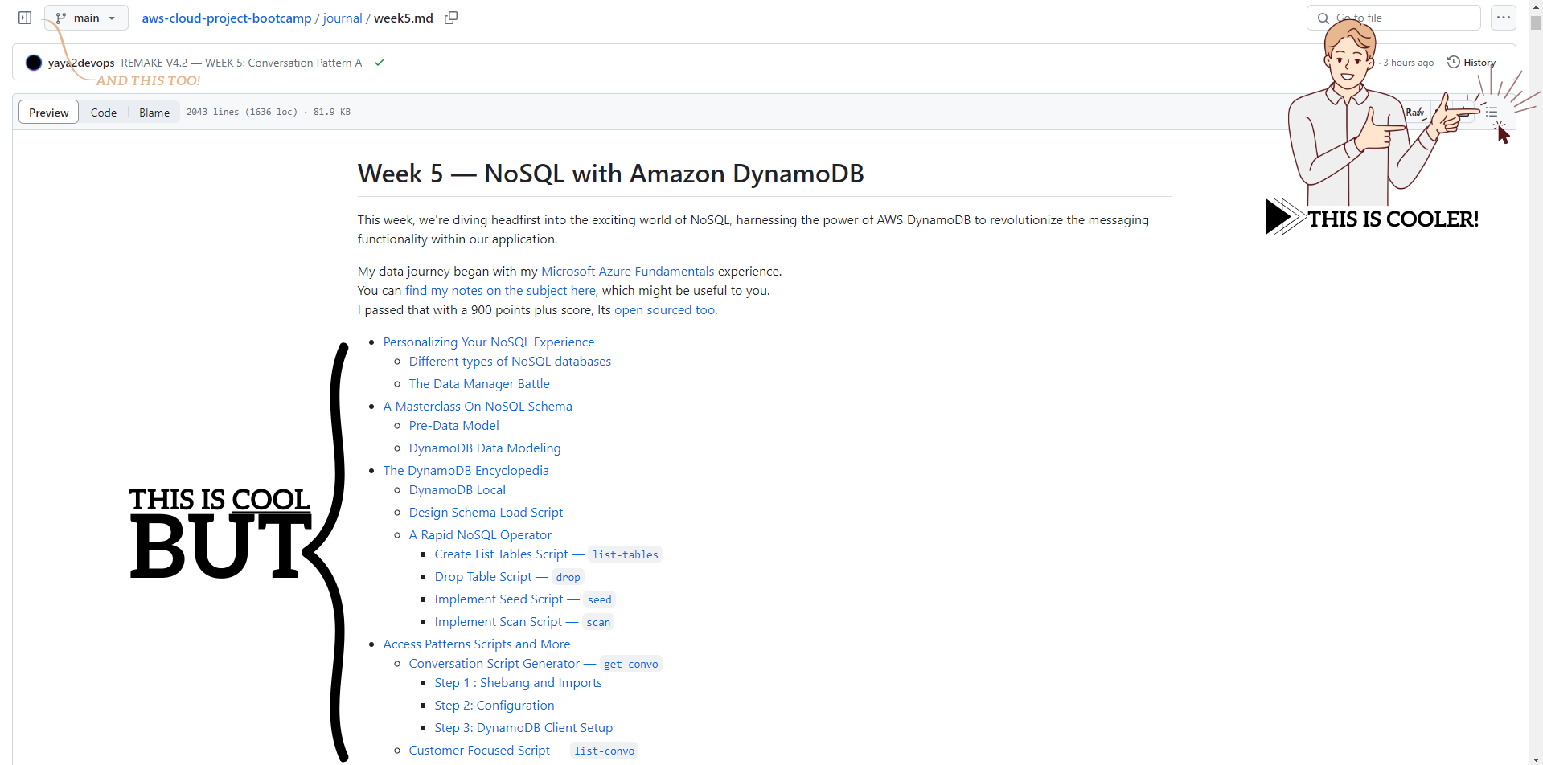This screenshot has height=765, width=1543.
Task: Jump to Implement Scan Script
Action: coord(524,622)
